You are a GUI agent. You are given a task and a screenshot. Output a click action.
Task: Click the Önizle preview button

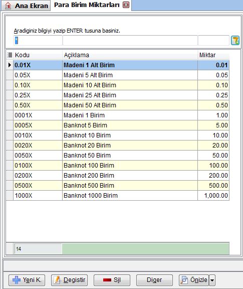coord(194,280)
